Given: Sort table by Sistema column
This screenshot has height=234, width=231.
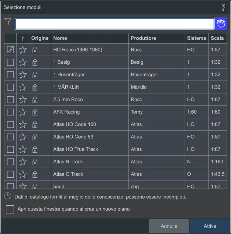Looking at the screenshot, I should point(197,38).
